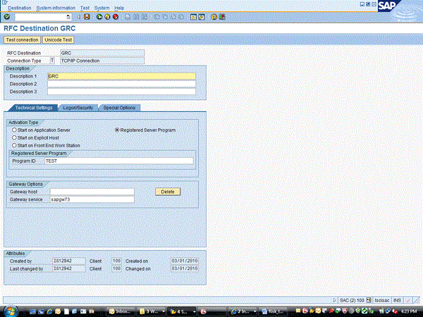The image size is (423, 317).
Task: Click the yellow Exit icon in toolbar
Action: 106,16
